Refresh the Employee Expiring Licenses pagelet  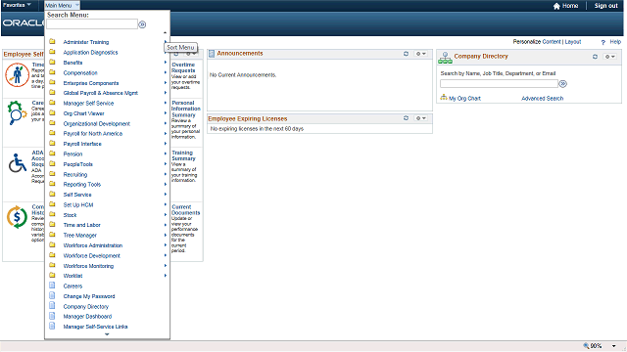tap(406, 118)
